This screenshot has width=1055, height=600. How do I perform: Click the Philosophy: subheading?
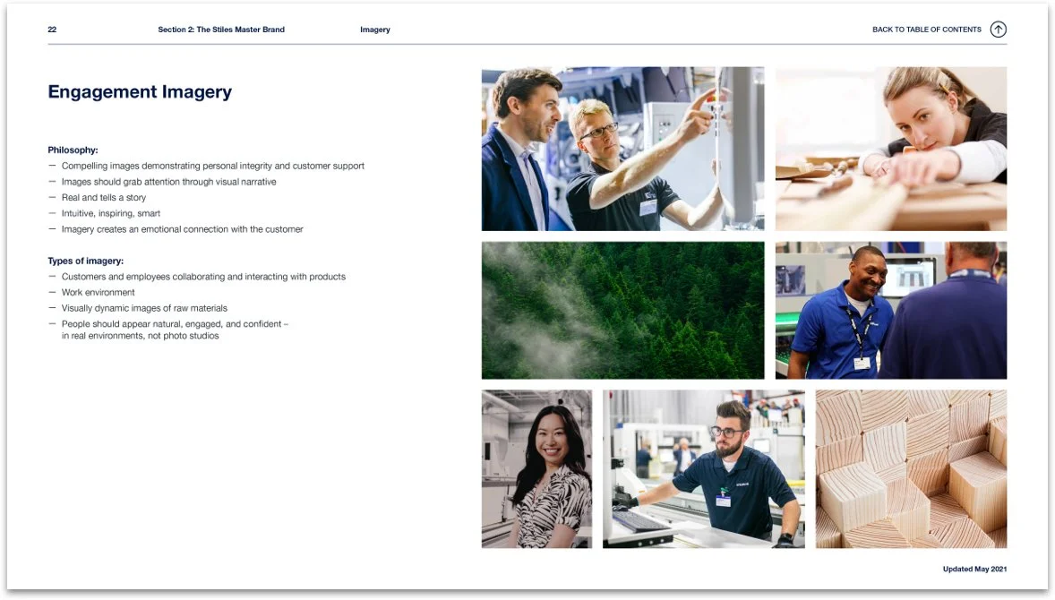click(x=73, y=150)
